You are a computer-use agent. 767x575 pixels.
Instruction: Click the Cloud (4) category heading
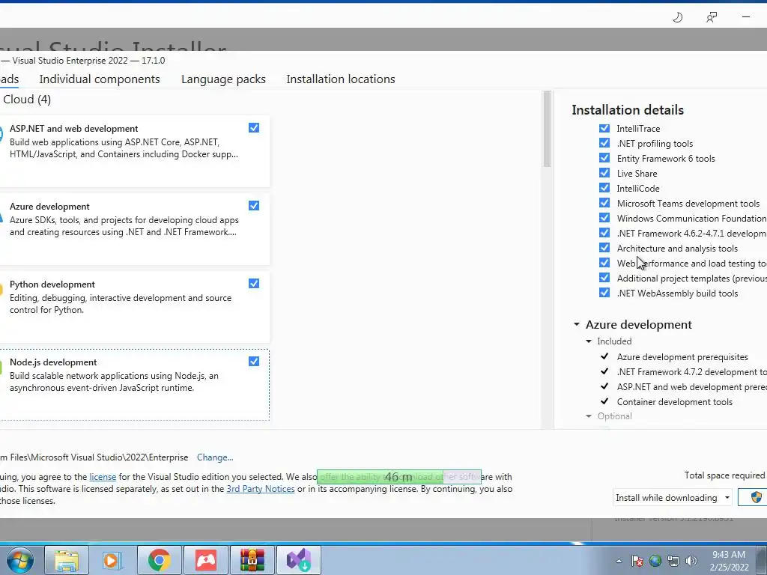click(27, 100)
